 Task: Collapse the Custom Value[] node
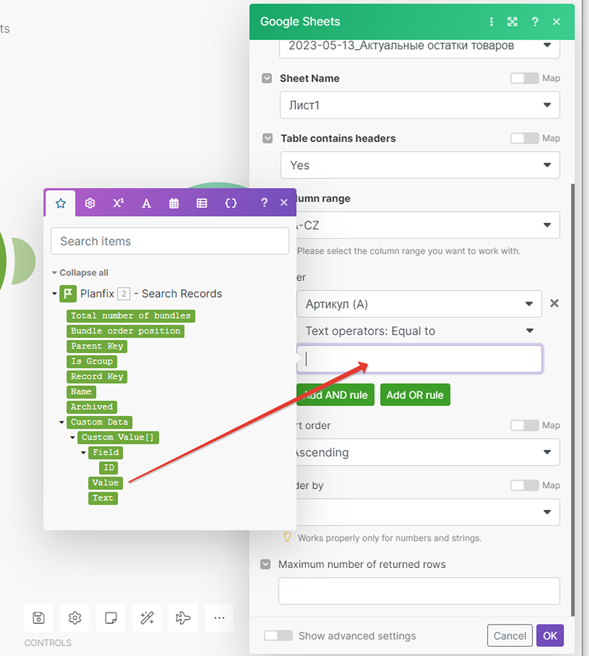72,437
